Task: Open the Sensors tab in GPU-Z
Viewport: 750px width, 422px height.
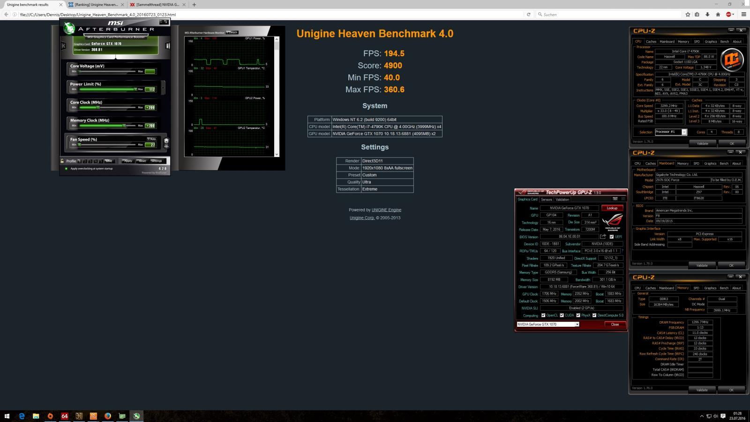Action: pos(547,199)
